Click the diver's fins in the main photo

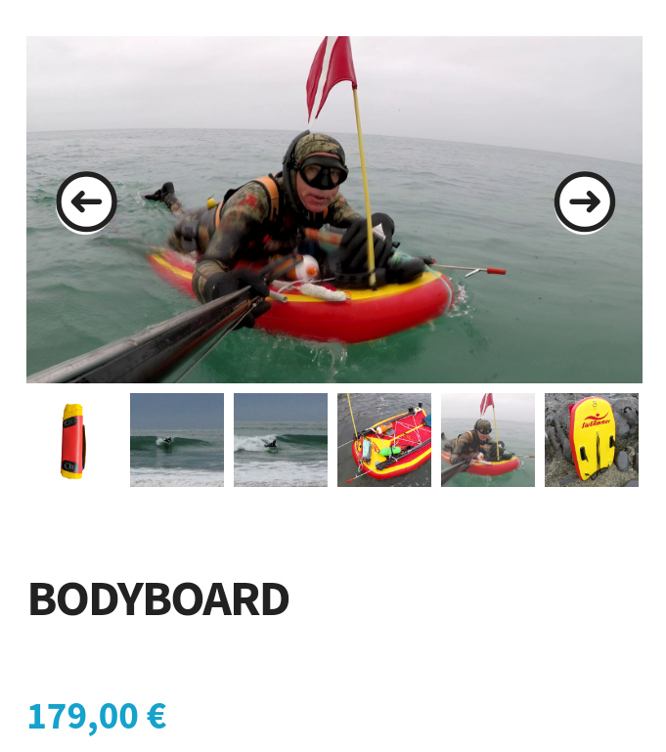tap(161, 193)
